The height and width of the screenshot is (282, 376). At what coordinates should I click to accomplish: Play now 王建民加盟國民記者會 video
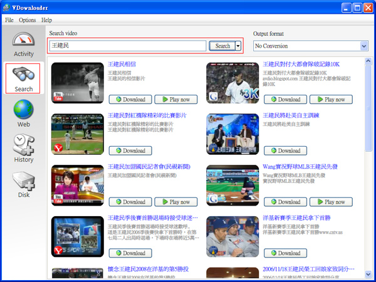[x=176, y=202]
